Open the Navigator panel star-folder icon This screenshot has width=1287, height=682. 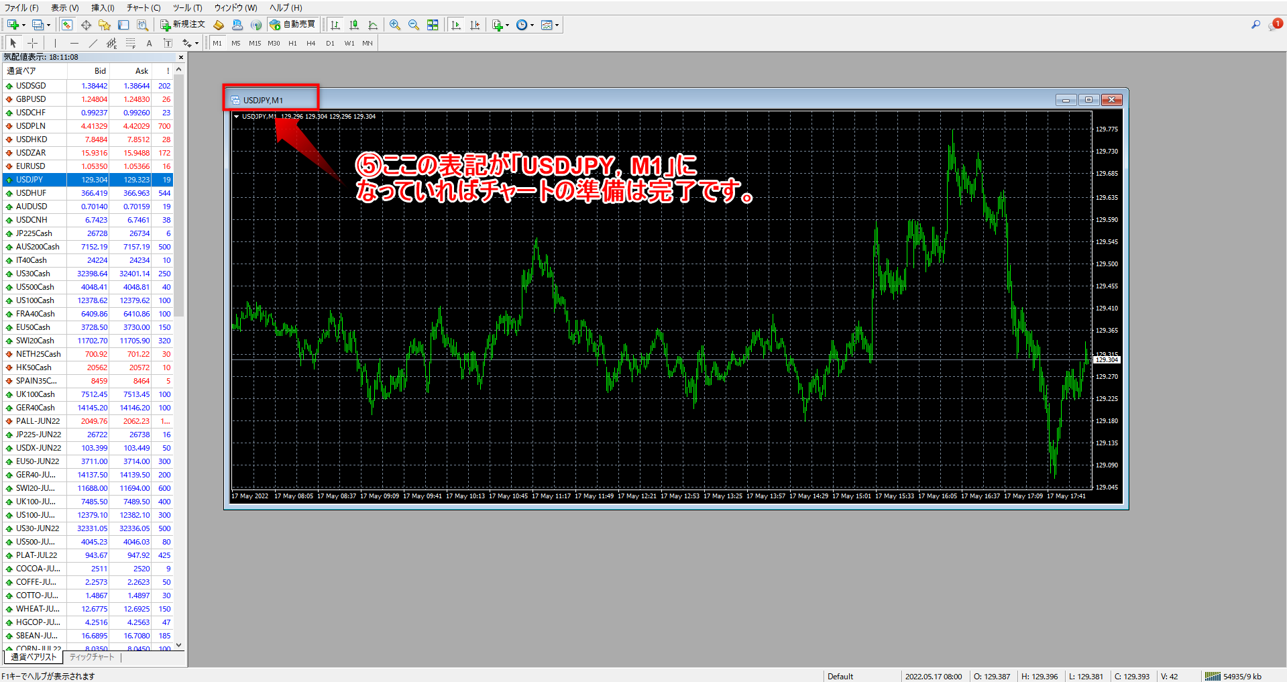point(105,25)
